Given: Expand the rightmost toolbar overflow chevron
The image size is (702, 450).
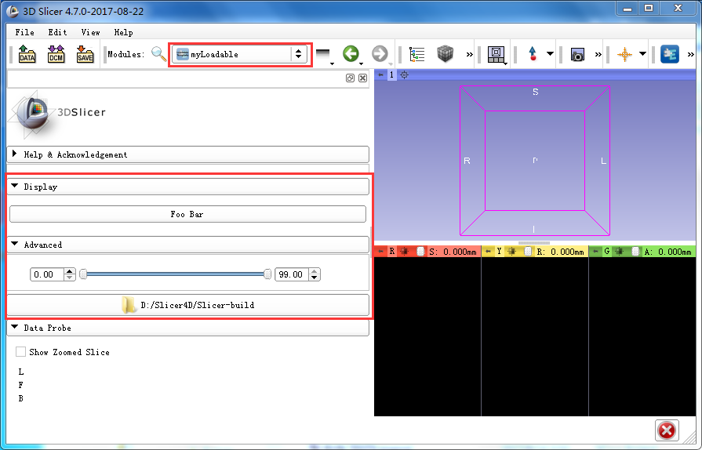Looking at the screenshot, I should [x=690, y=55].
